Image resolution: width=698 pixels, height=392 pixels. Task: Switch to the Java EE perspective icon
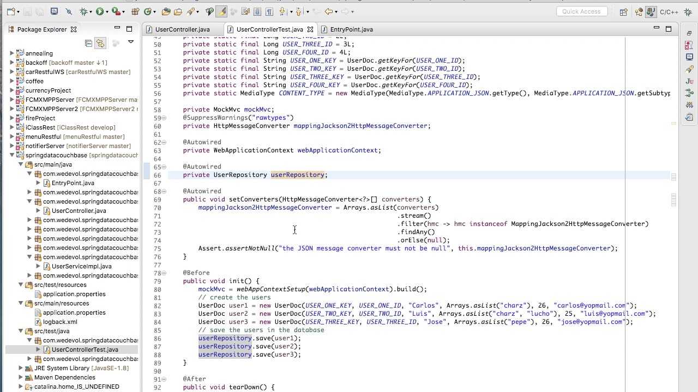click(x=639, y=11)
